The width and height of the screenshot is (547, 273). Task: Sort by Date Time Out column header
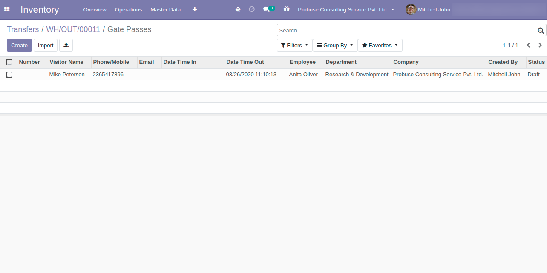click(x=256, y=62)
